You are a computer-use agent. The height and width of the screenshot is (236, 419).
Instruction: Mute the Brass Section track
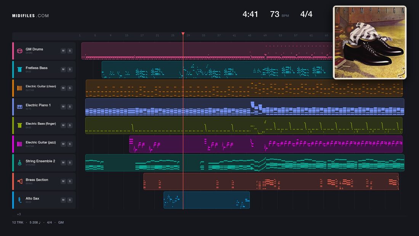[63, 181]
